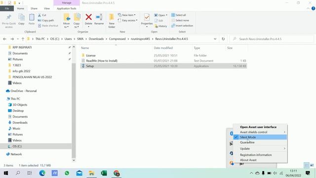Open file Properties
Image resolution: width=316 pixels, height=178 pixels.
click(x=147, y=21)
